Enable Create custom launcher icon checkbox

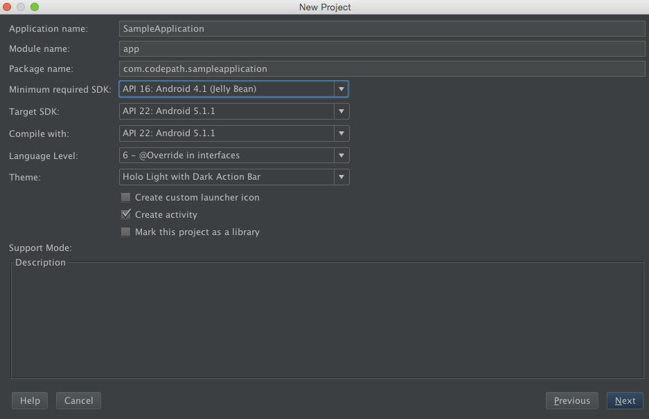(x=125, y=198)
